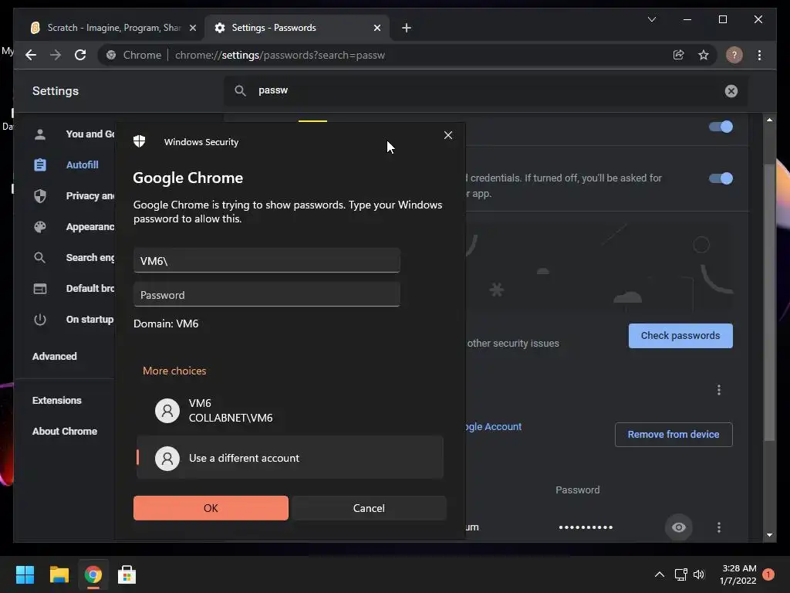Open the notification badge in tray
The image size is (790, 593).
pos(768,574)
